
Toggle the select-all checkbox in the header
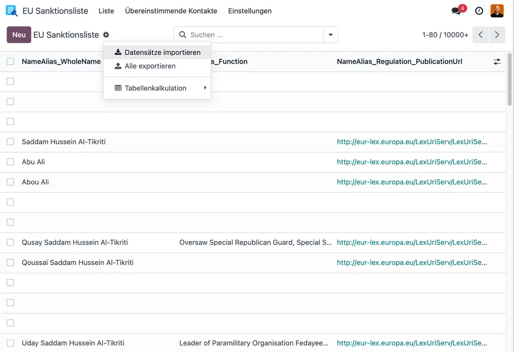[x=10, y=61]
